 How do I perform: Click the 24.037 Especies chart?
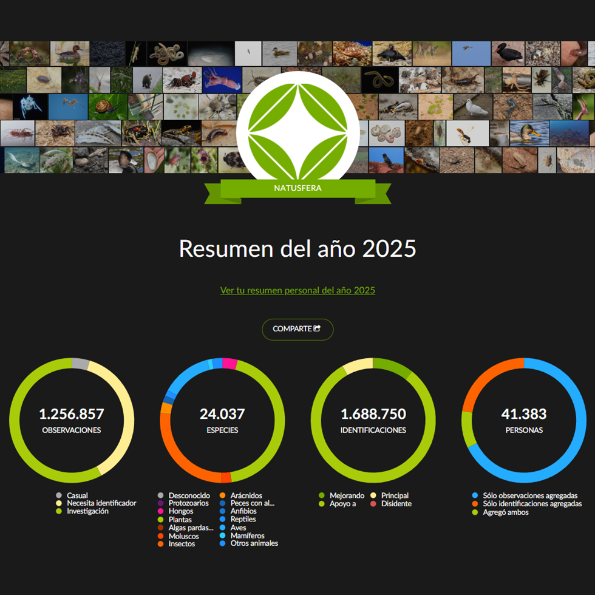pos(222,420)
